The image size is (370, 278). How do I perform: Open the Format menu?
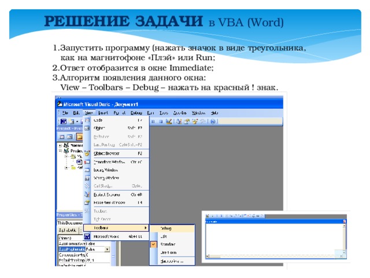coord(120,113)
